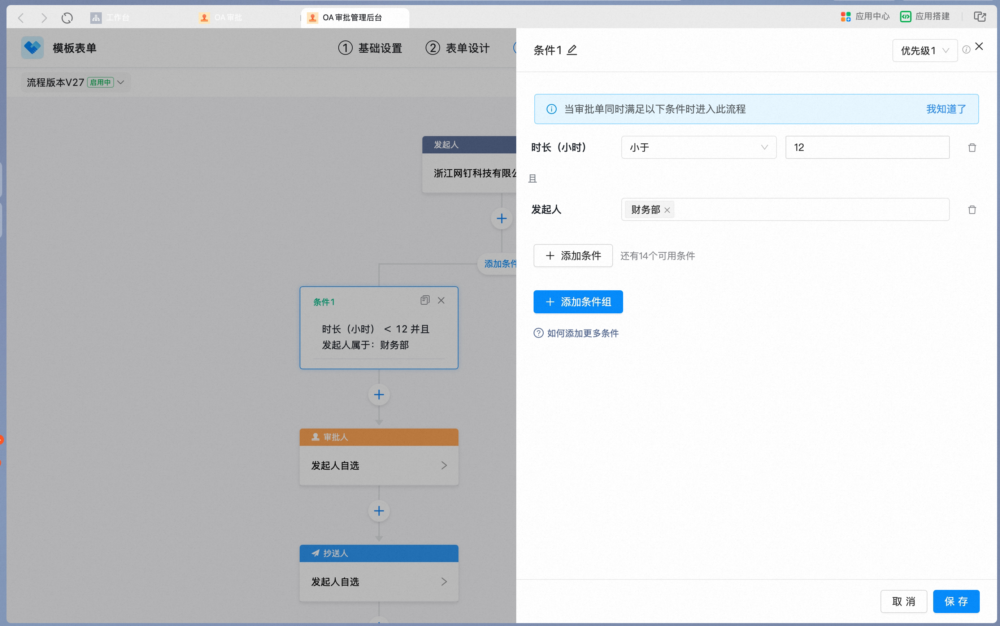Screen dimensions: 1000x626
Task: Copy the 条件1 node with duplicate icon
Action: coord(425,300)
